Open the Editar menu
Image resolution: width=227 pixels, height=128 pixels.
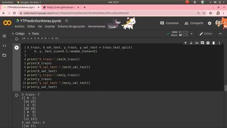click(31, 26)
